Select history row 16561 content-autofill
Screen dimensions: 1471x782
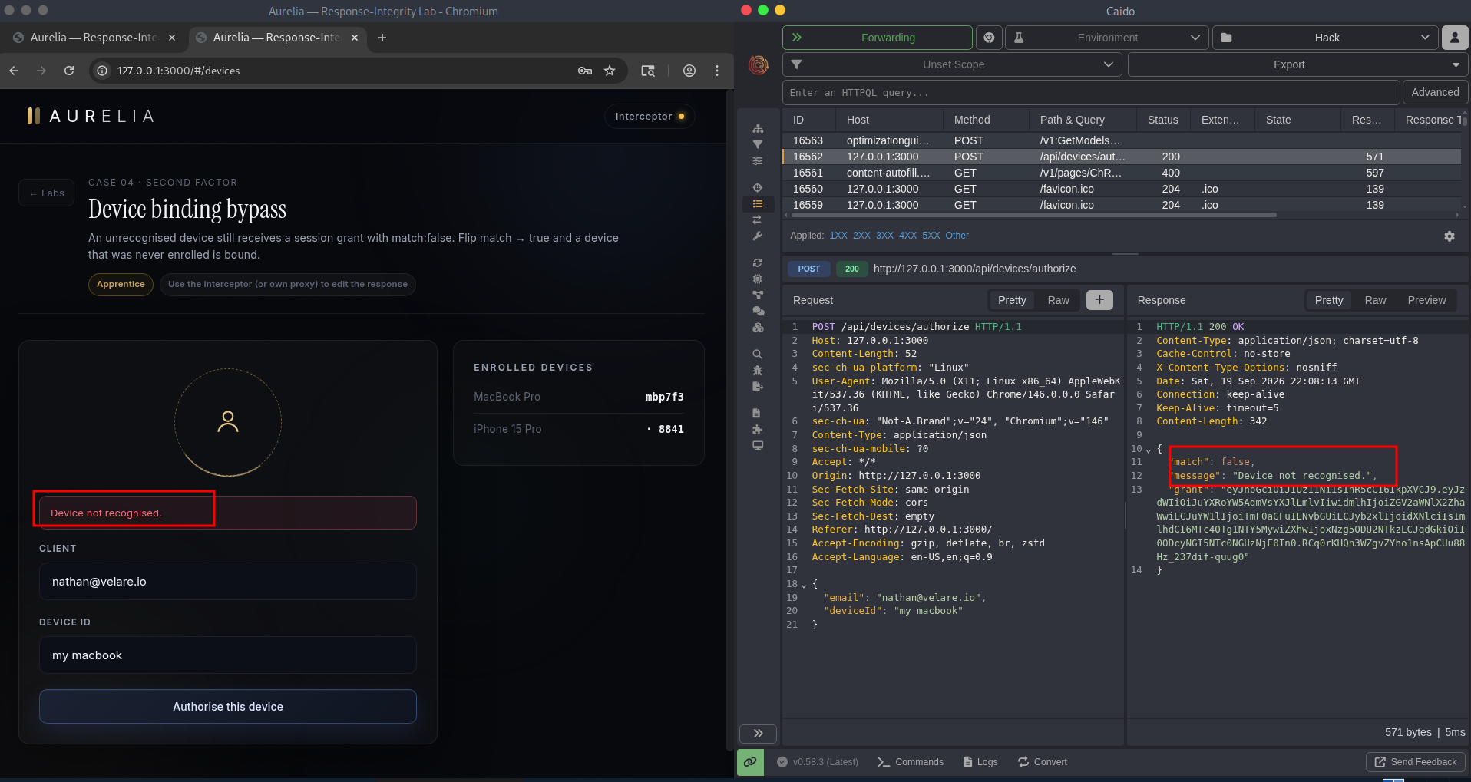click(1121, 173)
